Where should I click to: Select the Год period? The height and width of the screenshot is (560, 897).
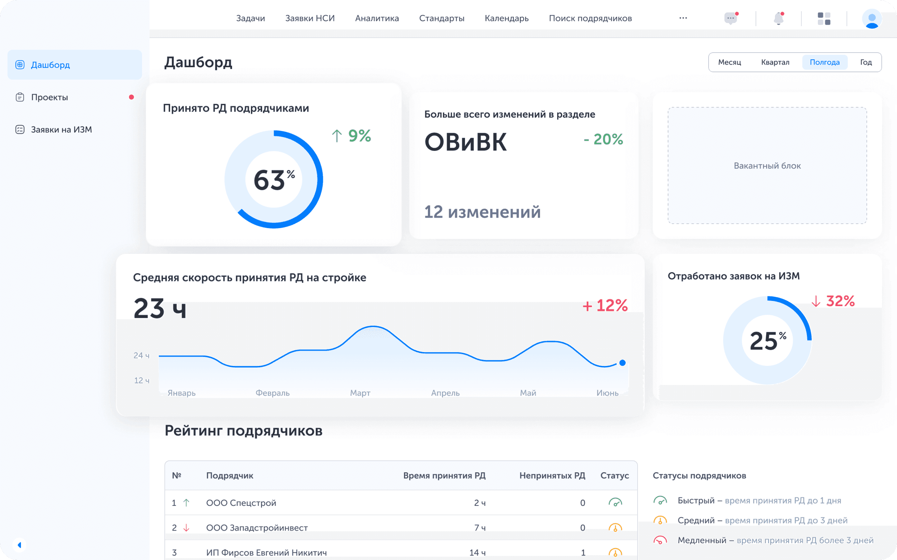pos(866,62)
